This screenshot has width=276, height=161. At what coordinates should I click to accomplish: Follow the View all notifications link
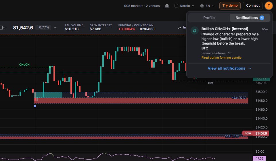(x=229, y=68)
